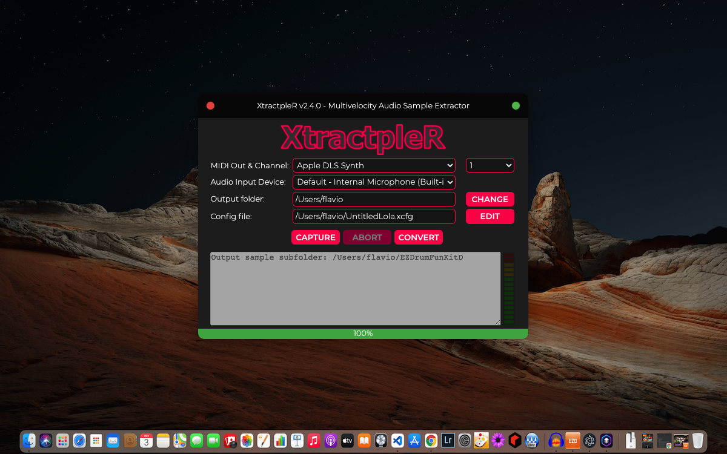Screen dimensions: 727x454
Task: Open the Trash in the Dock
Action: 698,441
